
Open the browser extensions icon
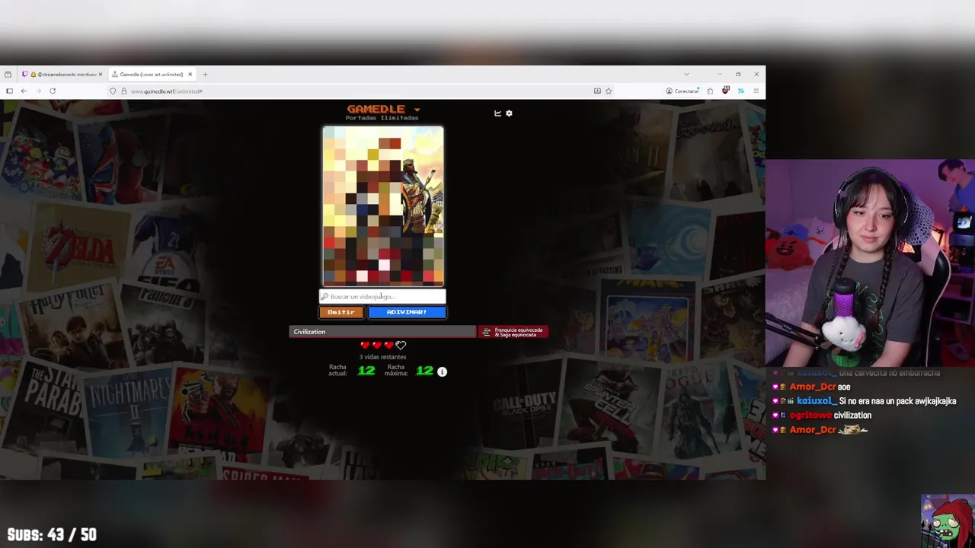[711, 91]
